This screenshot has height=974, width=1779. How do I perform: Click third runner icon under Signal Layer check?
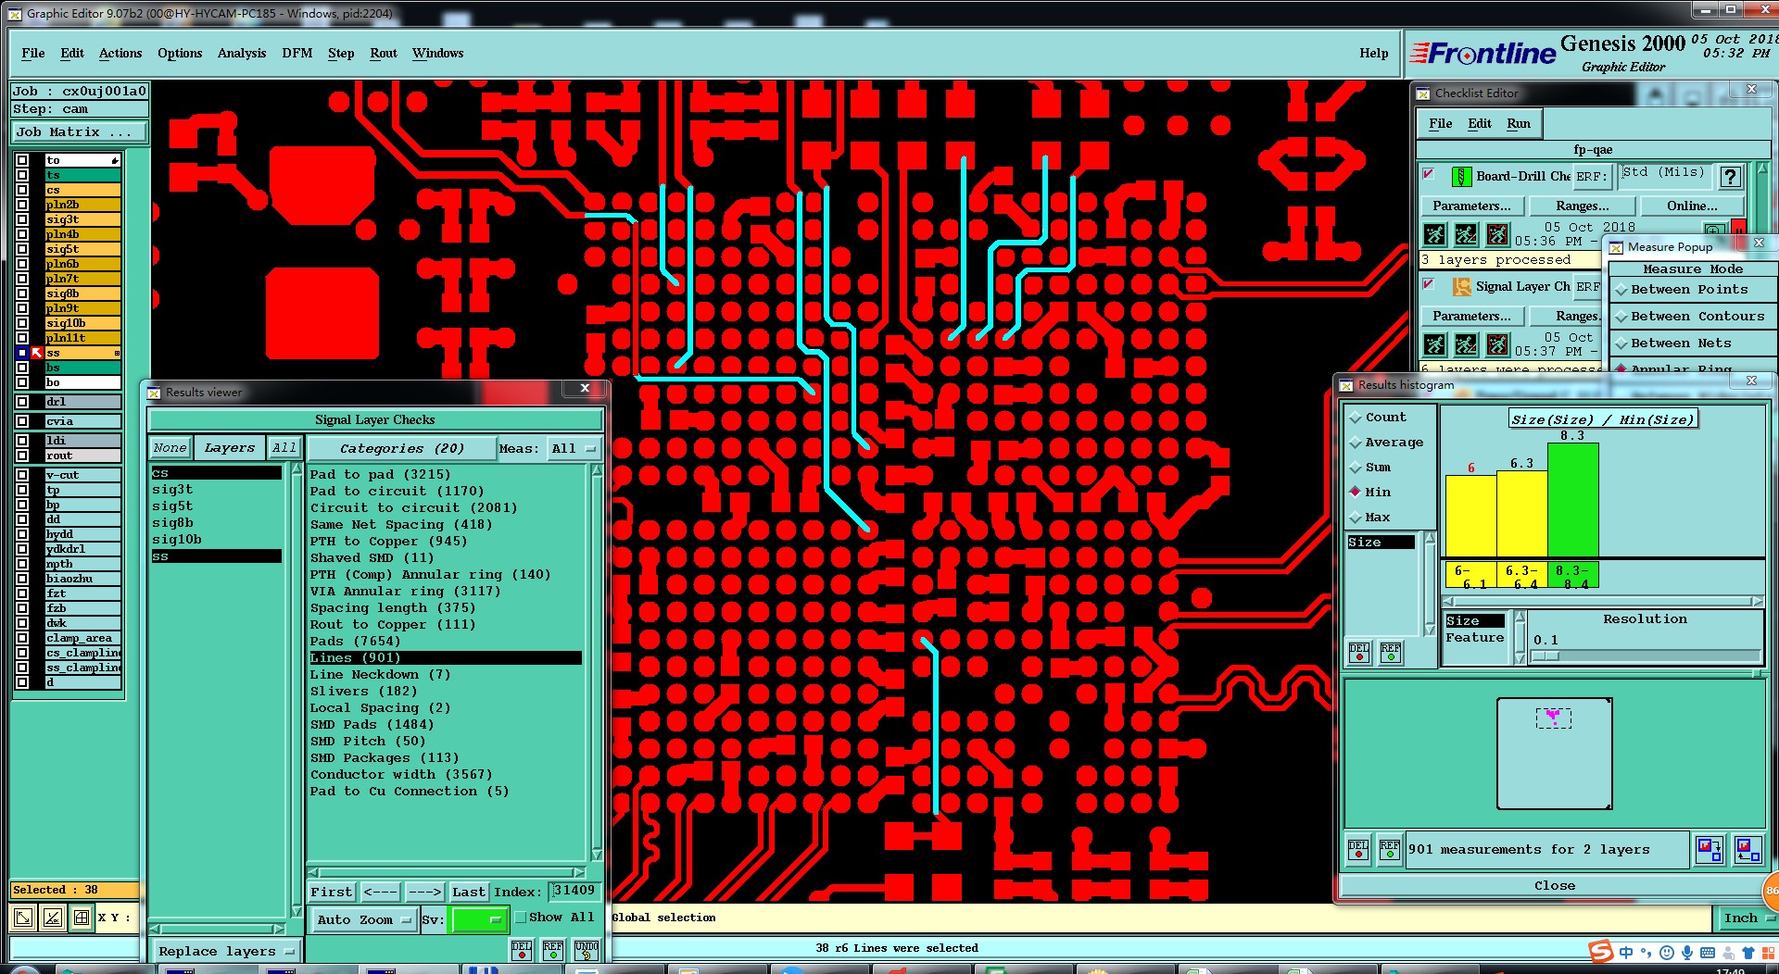(1497, 345)
